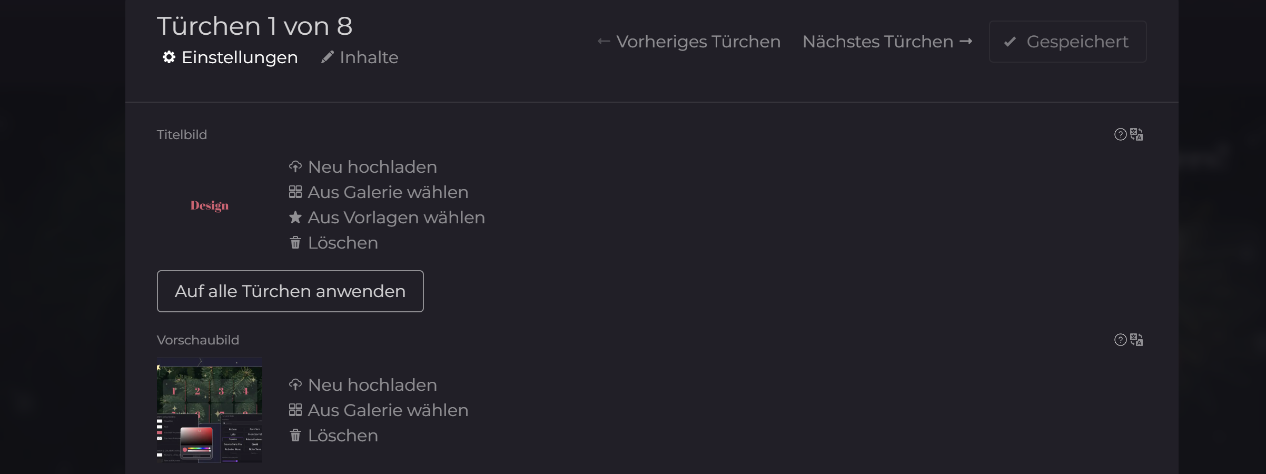Viewport: 1266px width, 474px height.
Task: Click the translate icon for Vorschaubild
Action: 1136,340
